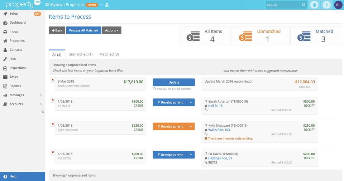344x181 pixels.
Task: Click the blue Update button
Action: [x=174, y=82]
